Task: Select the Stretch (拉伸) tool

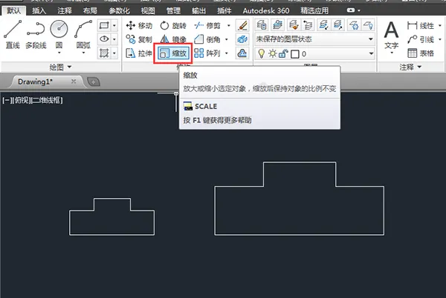Action: coord(139,53)
